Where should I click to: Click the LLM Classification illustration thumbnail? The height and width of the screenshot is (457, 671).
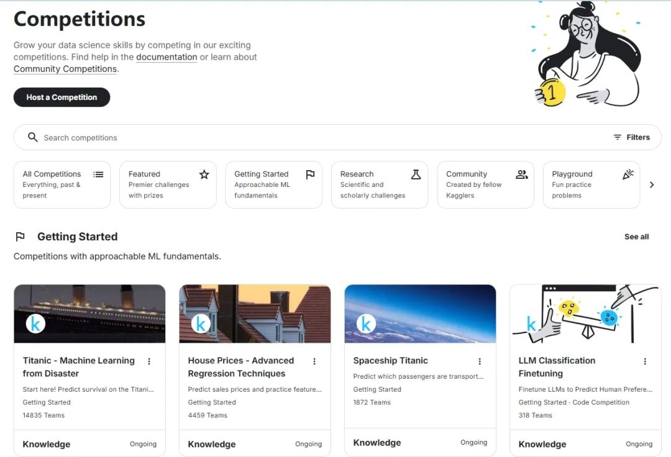585,314
